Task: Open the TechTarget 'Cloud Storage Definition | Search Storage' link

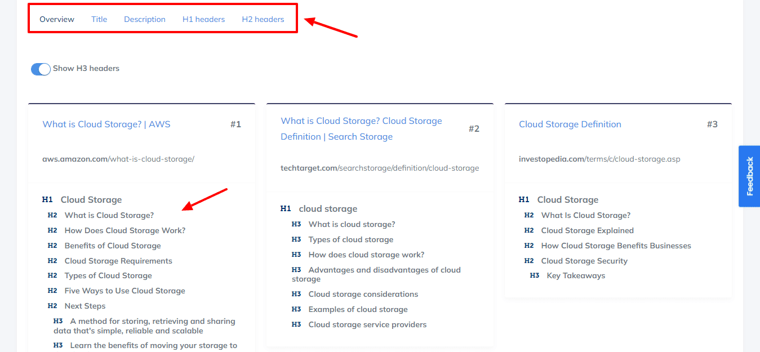Action: [x=362, y=129]
